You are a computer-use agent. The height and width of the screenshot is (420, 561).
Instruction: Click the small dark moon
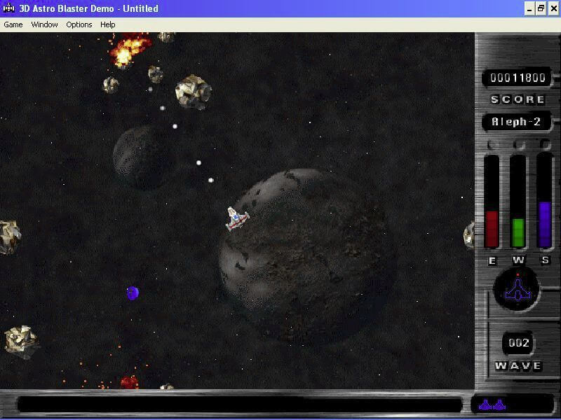143,158
